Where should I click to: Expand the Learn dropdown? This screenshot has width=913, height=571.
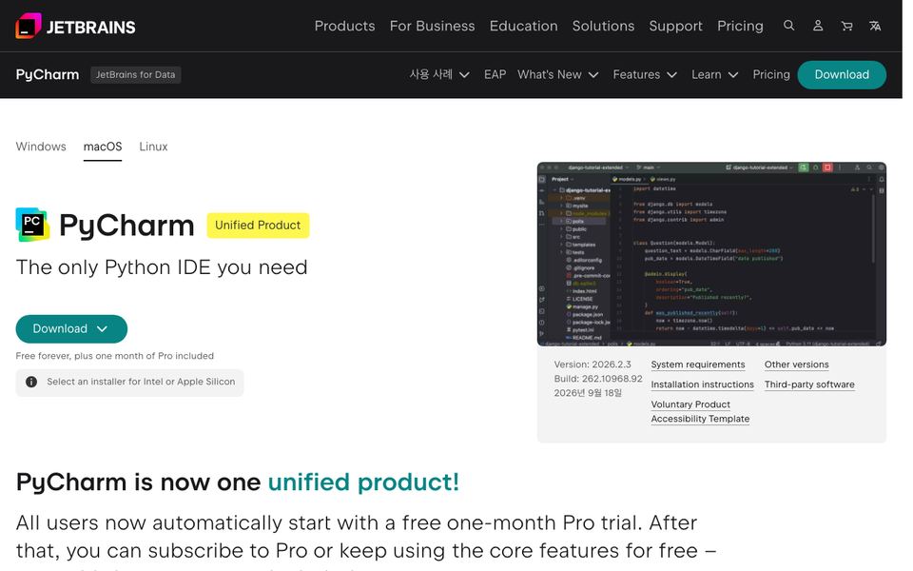[715, 74]
